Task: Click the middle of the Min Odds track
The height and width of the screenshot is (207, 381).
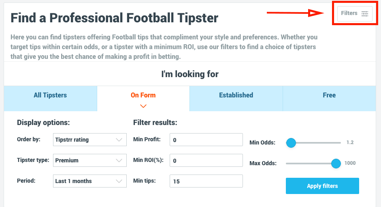Action: pos(314,142)
